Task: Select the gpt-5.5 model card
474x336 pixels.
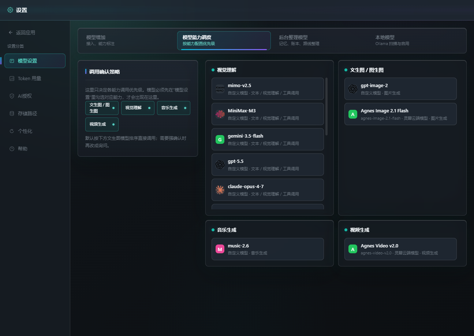Action: [268, 165]
